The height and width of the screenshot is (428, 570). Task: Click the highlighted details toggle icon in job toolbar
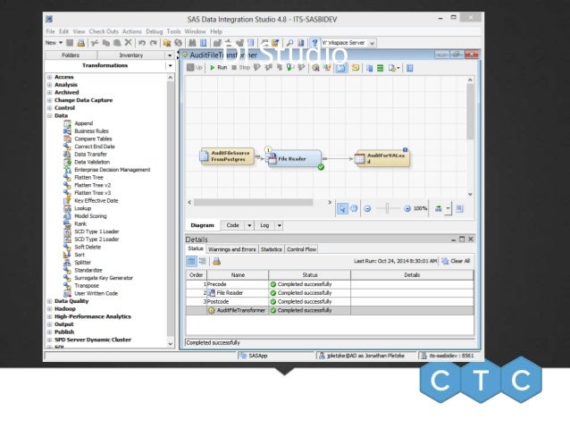pyautogui.click(x=340, y=68)
